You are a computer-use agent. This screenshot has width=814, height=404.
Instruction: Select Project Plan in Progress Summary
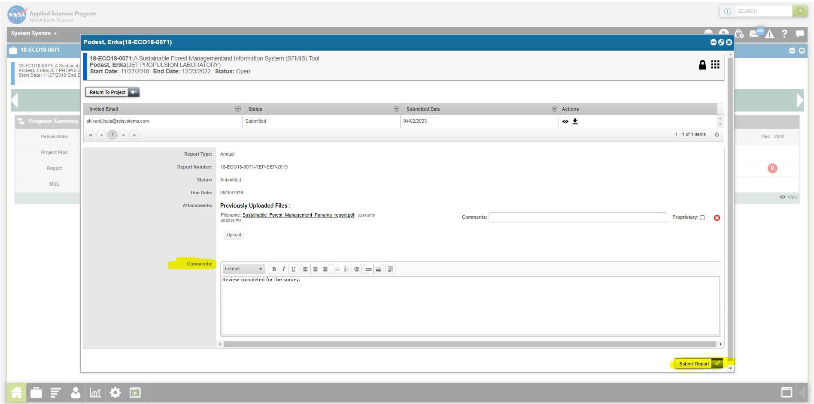pyautogui.click(x=54, y=152)
